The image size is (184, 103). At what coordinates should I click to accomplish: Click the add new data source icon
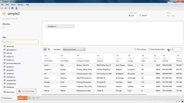pos(16,8)
